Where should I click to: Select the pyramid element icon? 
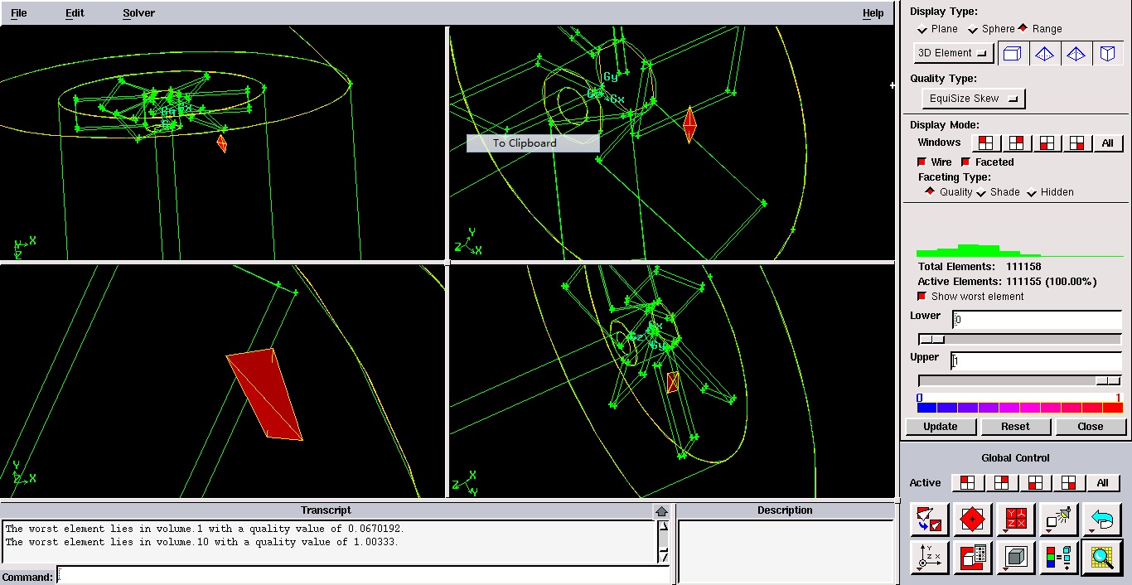tap(1076, 53)
